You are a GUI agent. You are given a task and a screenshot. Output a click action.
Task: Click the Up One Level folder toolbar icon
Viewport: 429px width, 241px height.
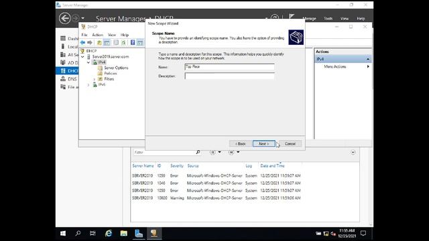pyautogui.click(x=99, y=43)
